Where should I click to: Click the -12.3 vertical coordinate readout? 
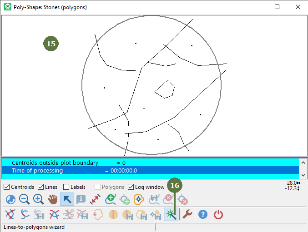292,188
